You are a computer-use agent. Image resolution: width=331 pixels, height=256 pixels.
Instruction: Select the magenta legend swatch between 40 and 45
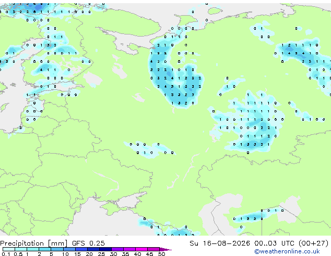(x=141, y=249)
